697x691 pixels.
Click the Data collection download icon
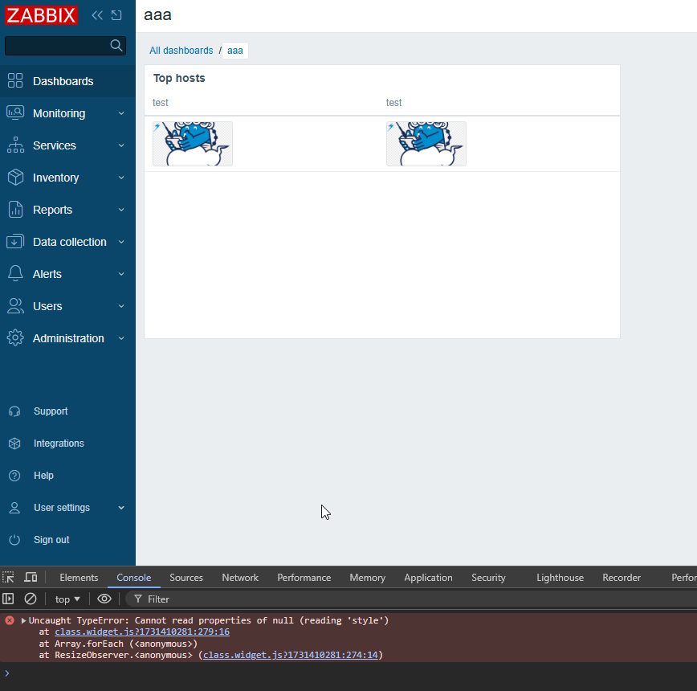click(x=15, y=242)
